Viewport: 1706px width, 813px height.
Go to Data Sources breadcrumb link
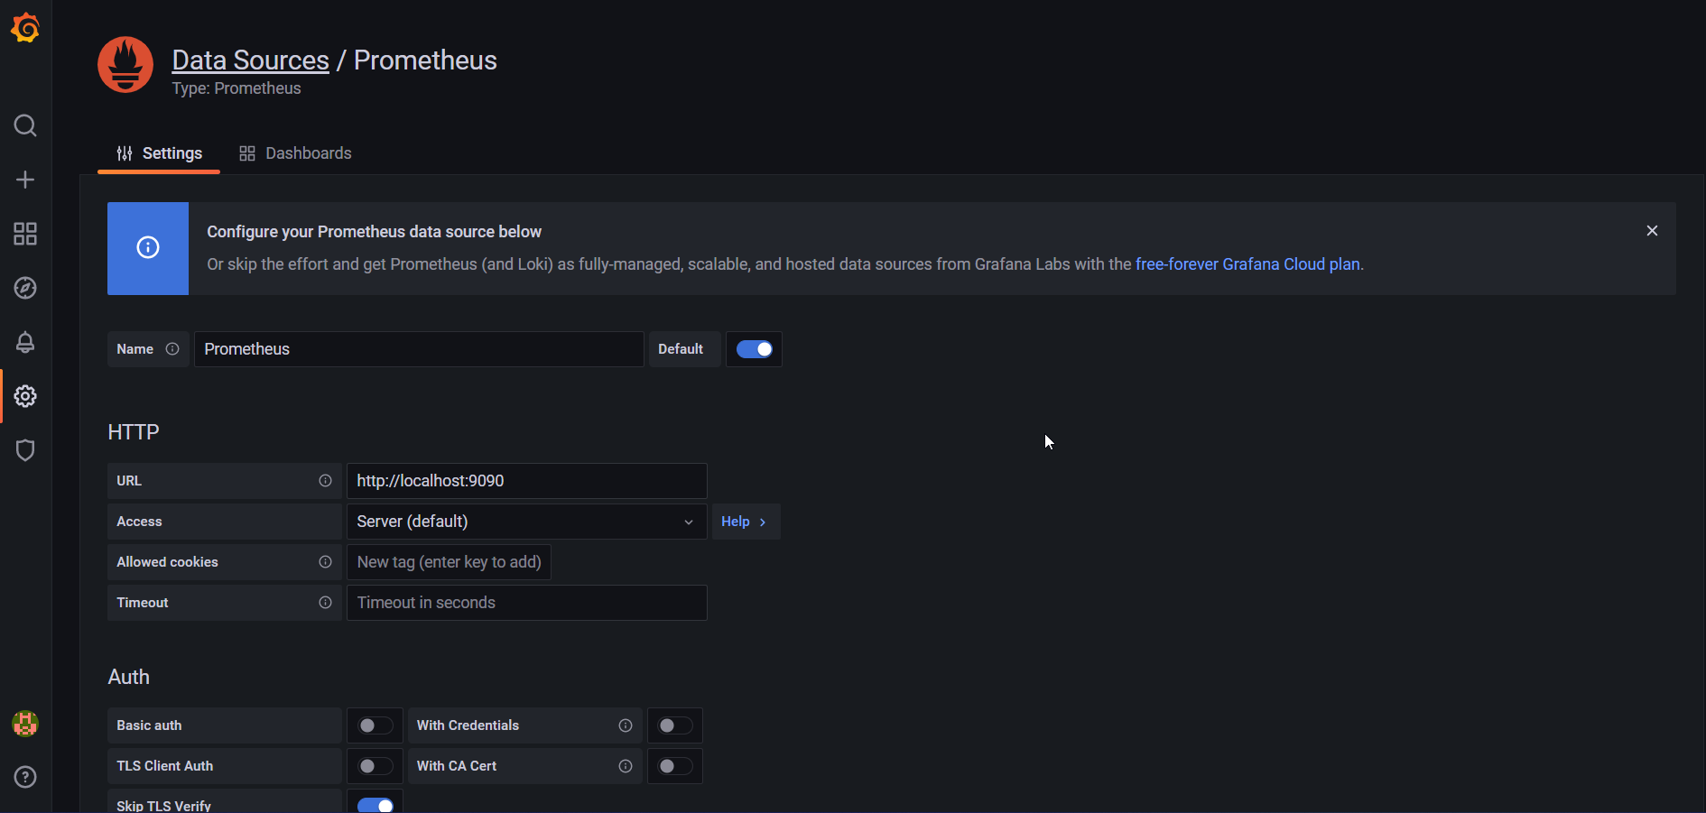tap(250, 60)
